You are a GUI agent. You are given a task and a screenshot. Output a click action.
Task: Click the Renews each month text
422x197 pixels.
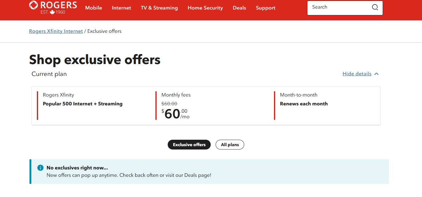click(304, 104)
